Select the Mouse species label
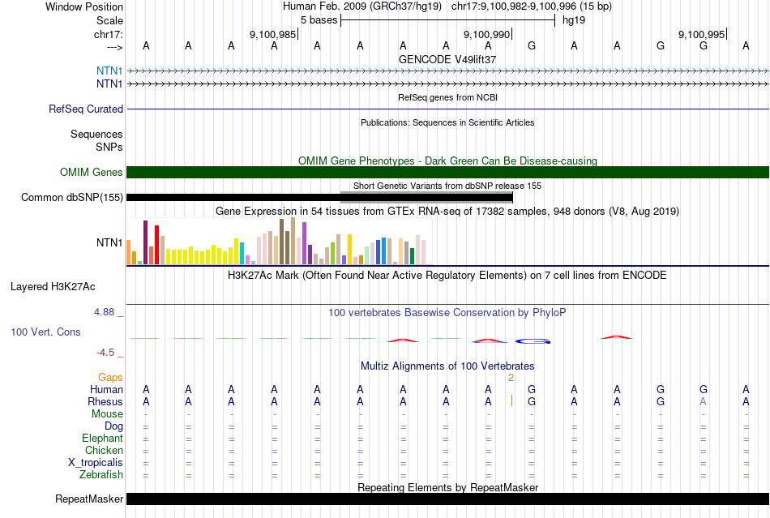Image resolution: width=770 pixels, height=518 pixels. click(x=107, y=414)
